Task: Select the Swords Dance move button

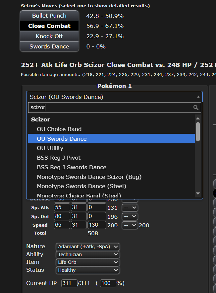Action: coord(49,46)
